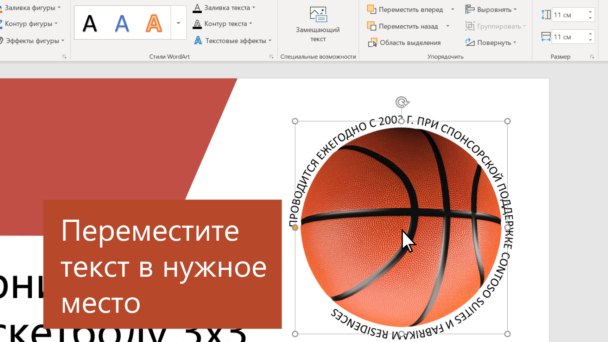
Task: Click the Замещающий текст button
Action: pyautogui.click(x=318, y=25)
